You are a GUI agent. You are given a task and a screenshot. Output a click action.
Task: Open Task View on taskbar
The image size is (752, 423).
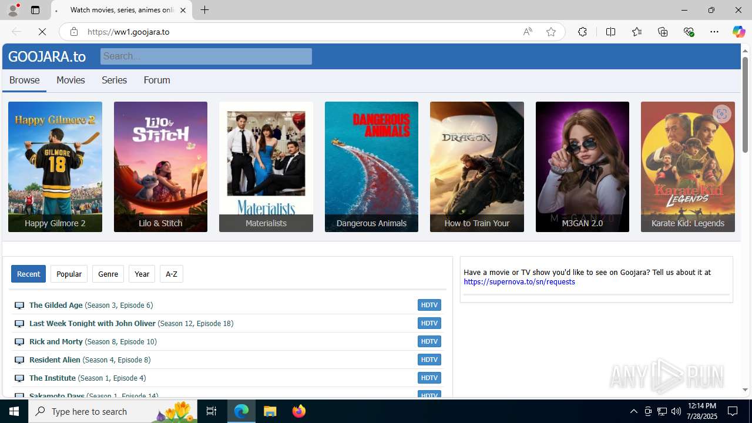211,411
